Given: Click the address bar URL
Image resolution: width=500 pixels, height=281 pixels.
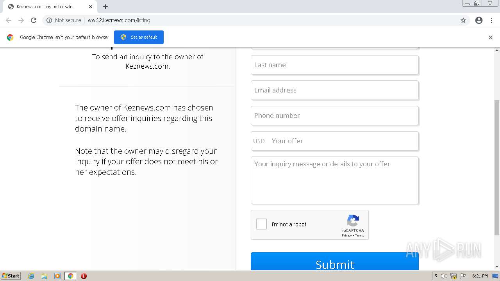Looking at the screenshot, I should [119, 20].
